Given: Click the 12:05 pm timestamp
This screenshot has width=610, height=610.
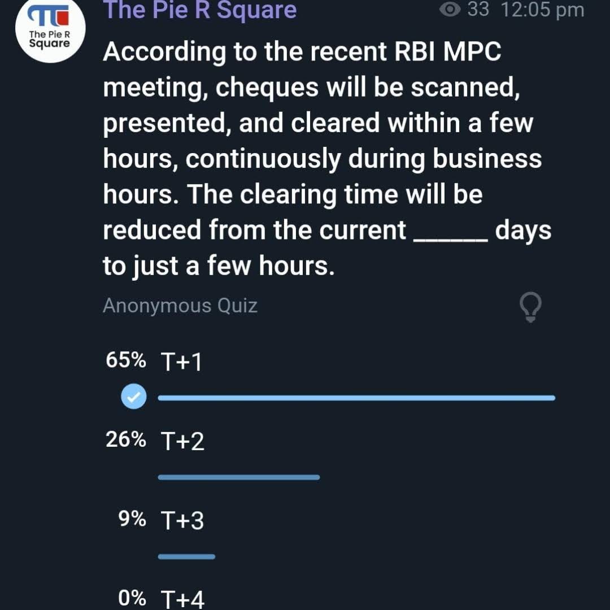Looking at the screenshot, I should pyautogui.click(x=542, y=10).
